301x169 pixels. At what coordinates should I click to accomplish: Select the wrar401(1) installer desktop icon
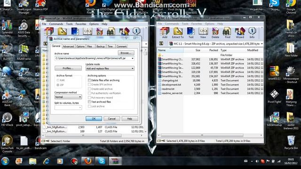tap(274, 73)
